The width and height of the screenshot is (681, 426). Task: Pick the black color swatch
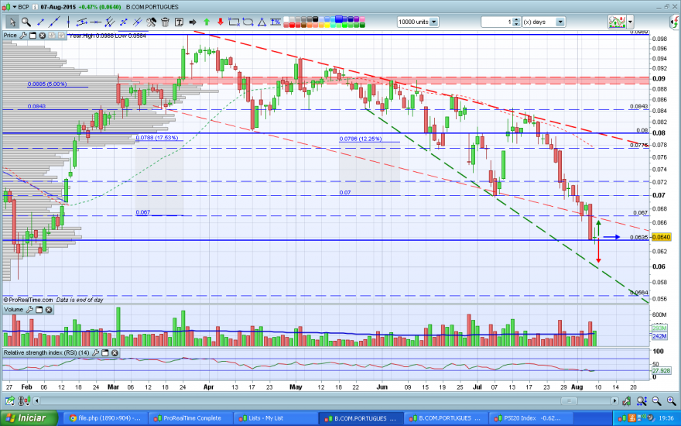(317, 19)
